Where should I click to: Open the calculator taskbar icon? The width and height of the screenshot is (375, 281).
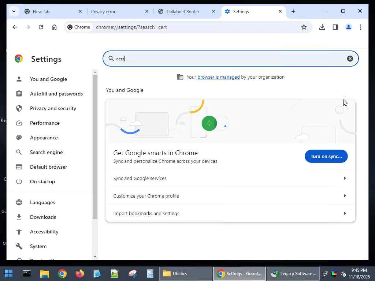tap(150, 274)
